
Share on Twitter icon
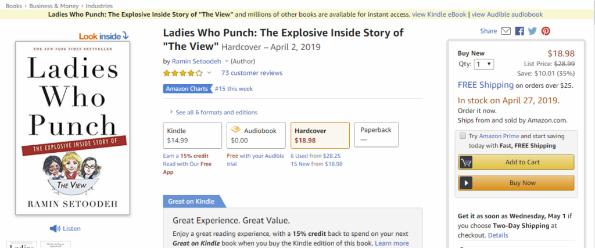(532, 31)
